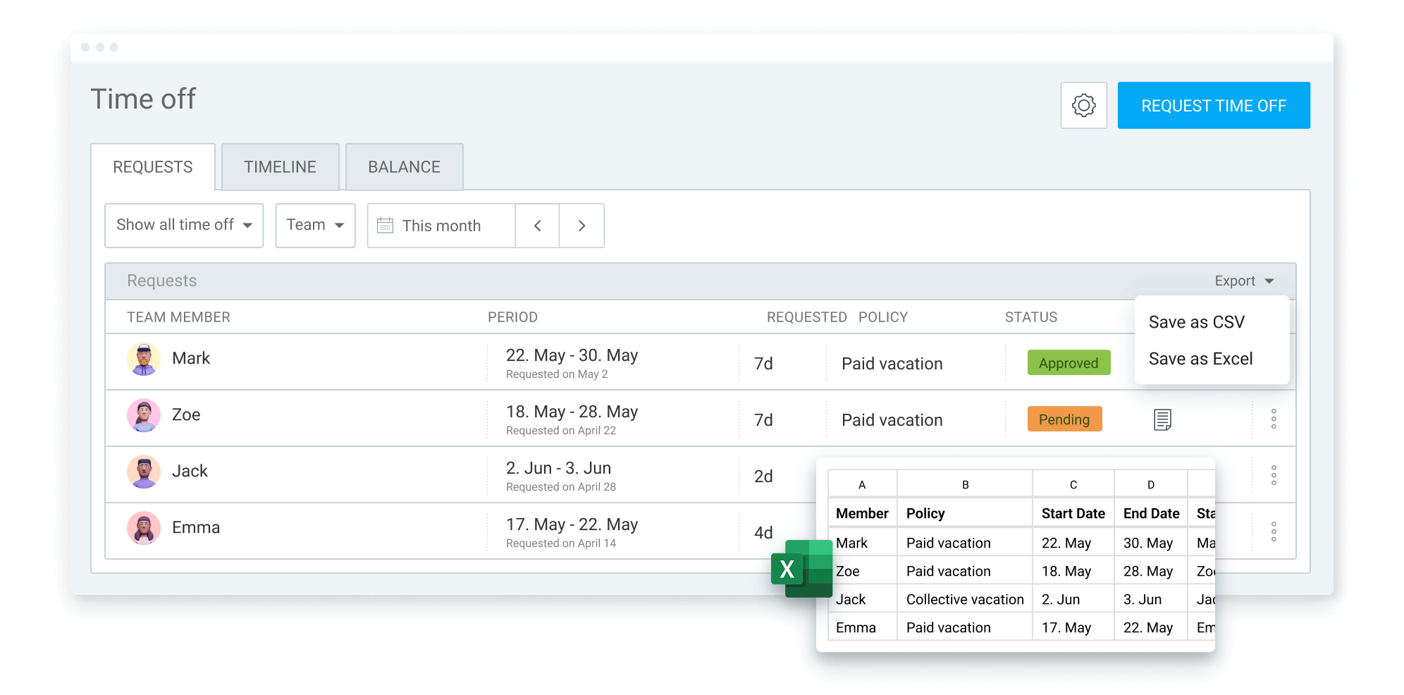The height and width of the screenshot is (695, 1404).
Task: Switch to the Balance tab
Action: (x=404, y=167)
